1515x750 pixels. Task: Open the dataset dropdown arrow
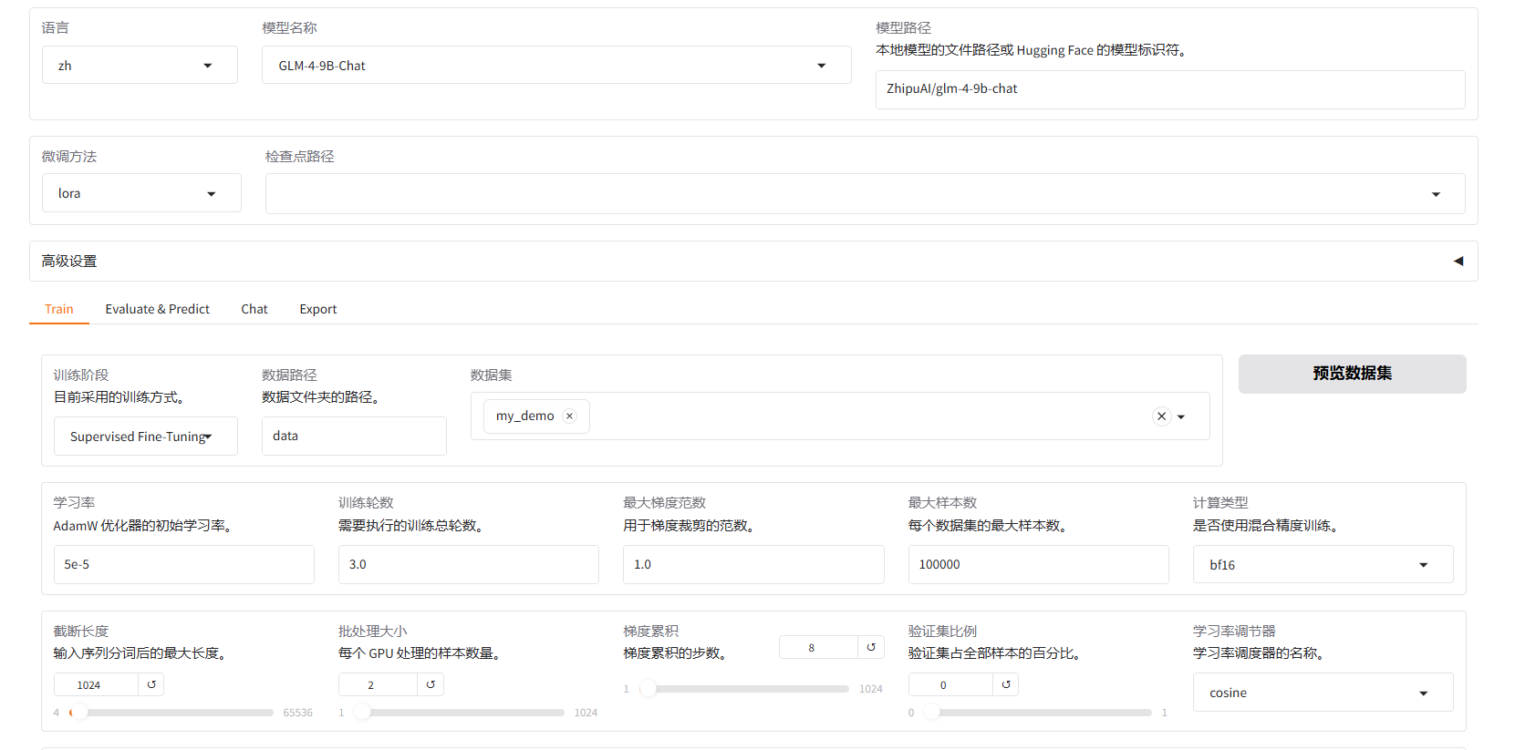tap(1181, 416)
